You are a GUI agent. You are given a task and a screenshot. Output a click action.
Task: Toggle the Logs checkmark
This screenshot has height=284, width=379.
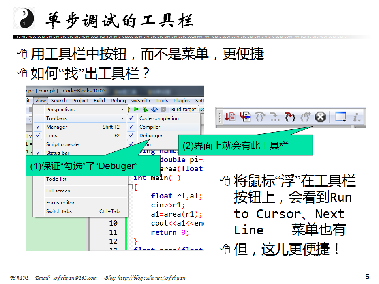38,135
